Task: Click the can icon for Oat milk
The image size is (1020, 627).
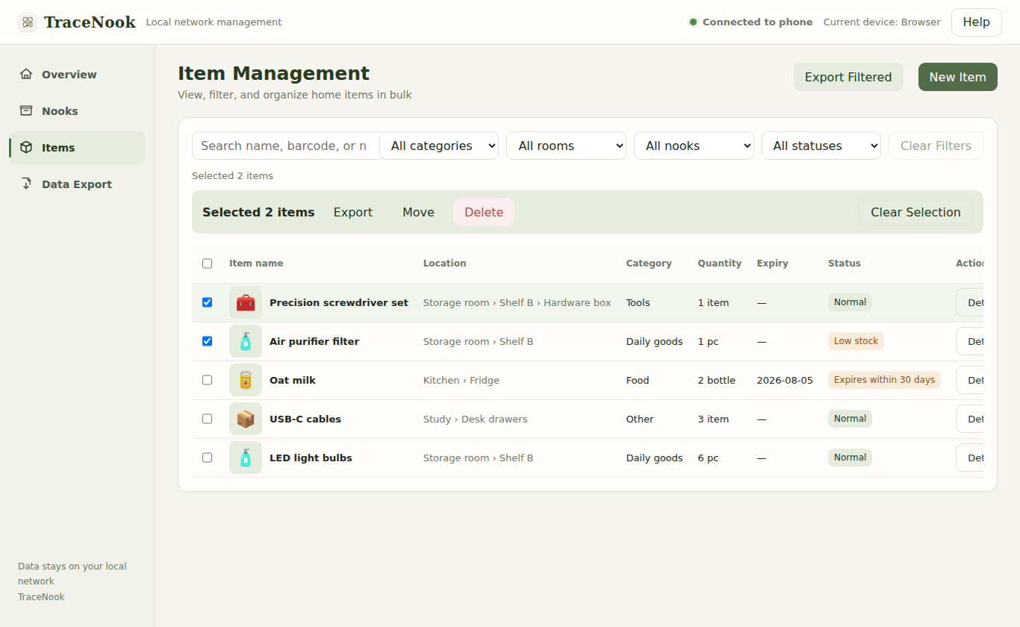Action: click(x=246, y=380)
